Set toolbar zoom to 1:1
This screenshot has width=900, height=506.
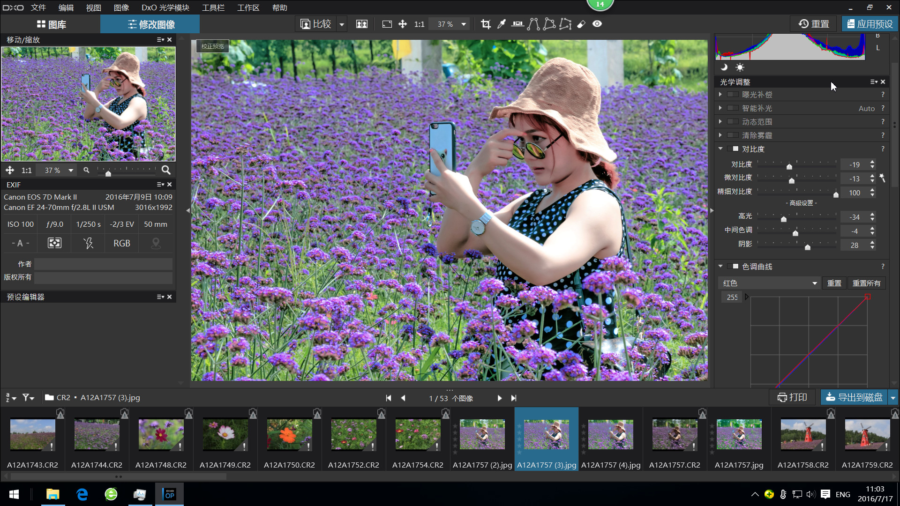419,24
